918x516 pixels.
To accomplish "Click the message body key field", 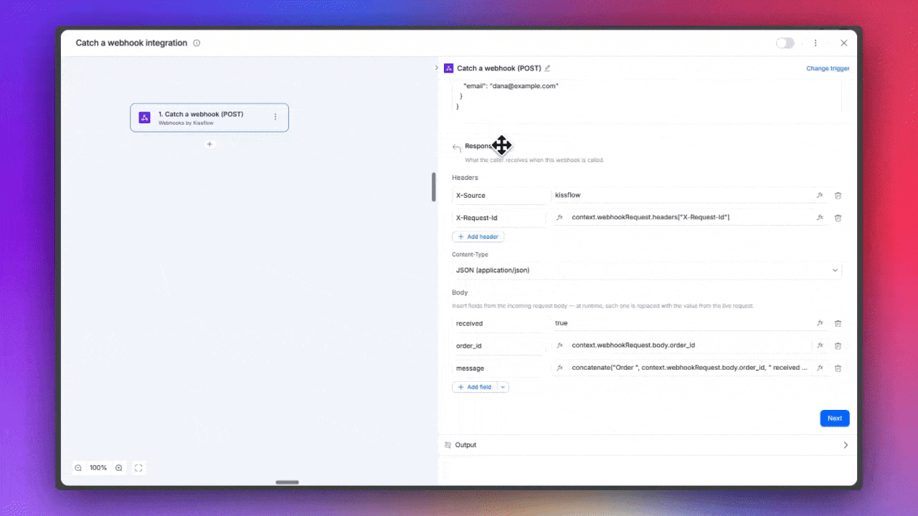I will pos(498,368).
